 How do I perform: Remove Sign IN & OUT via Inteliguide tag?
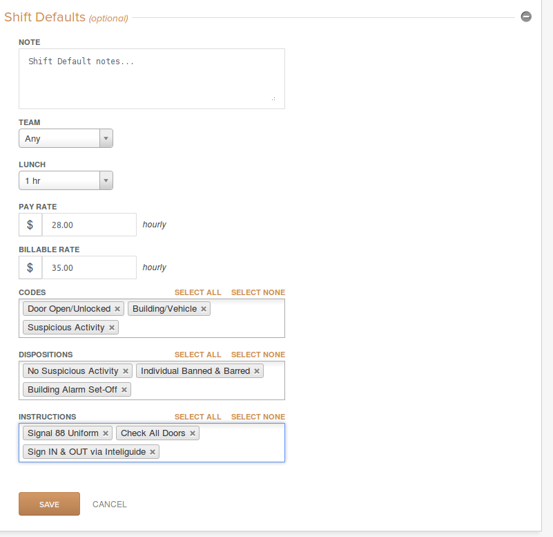(x=153, y=452)
